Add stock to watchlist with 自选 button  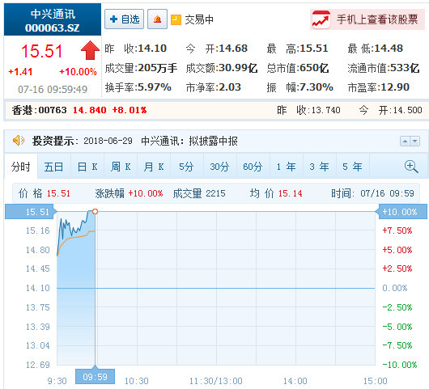124,19
